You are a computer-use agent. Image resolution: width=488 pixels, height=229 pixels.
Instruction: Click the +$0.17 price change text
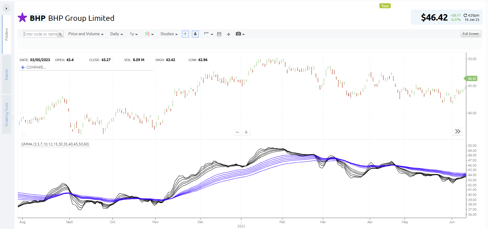coord(456,15)
